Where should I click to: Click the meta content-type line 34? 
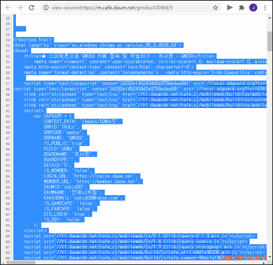click(109, 67)
